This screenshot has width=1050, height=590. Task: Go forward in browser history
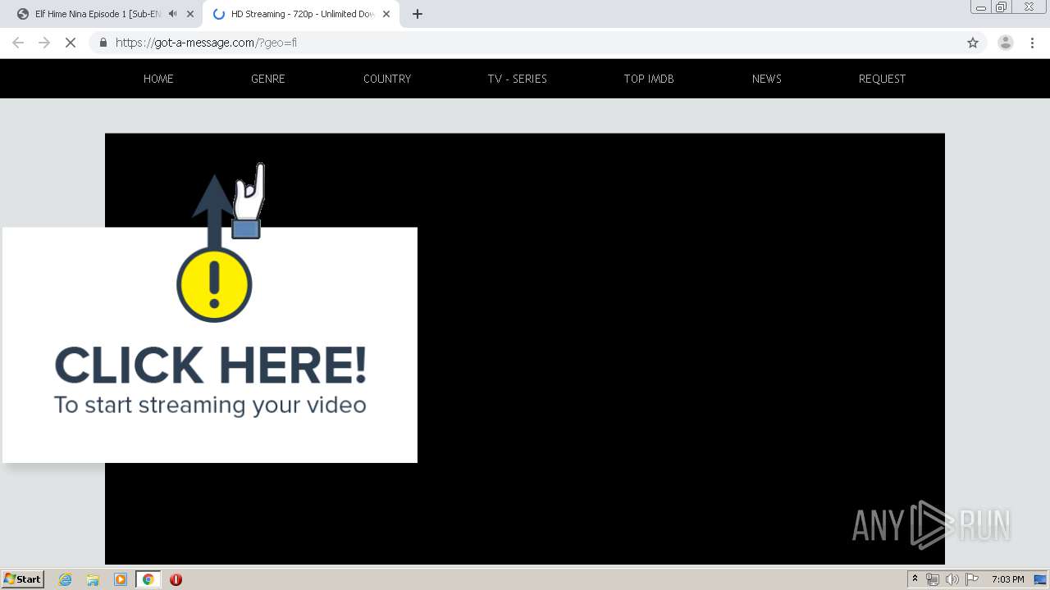coord(44,43)
